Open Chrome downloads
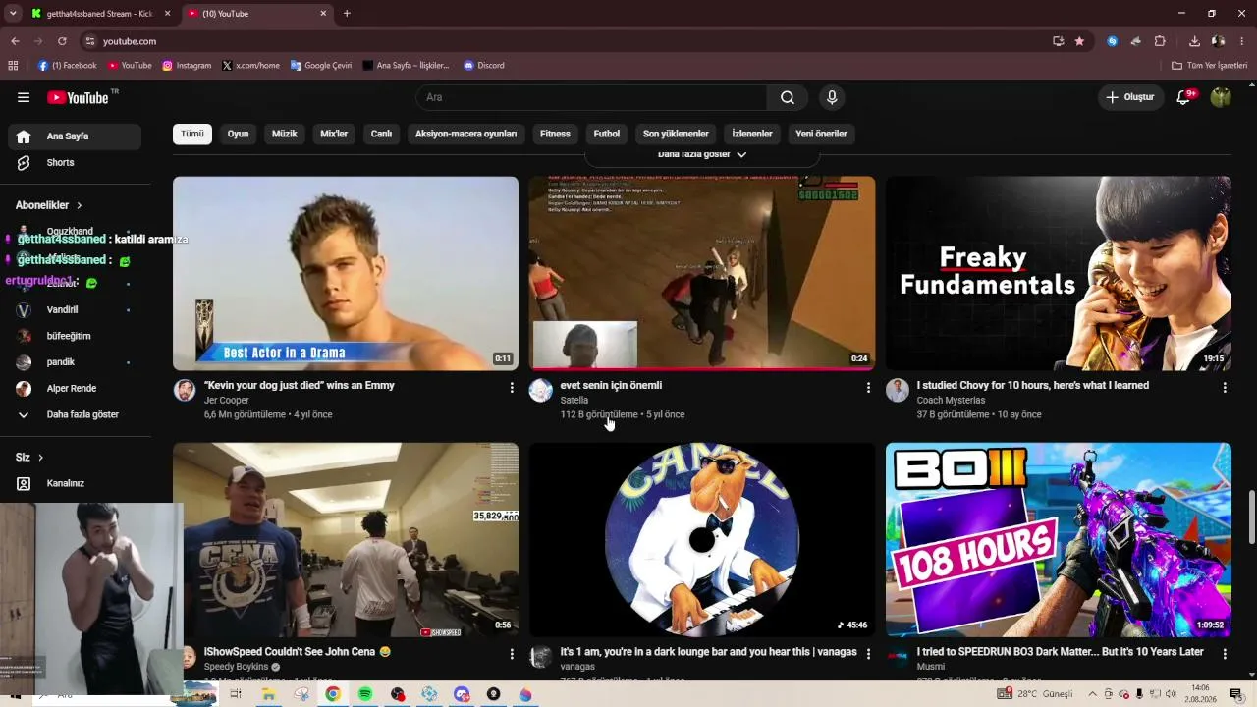The height and width of the screenshot is (707, 1257). coord(1194,41)
